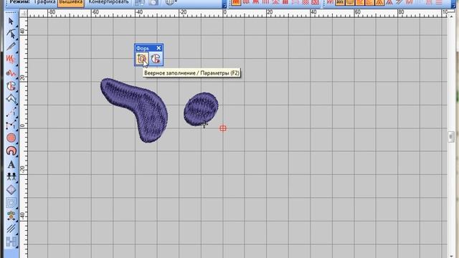This screenshot has height=258, width=459.
Task: Pick the freehand pencil drawing tool
Action: coord(11,47)
